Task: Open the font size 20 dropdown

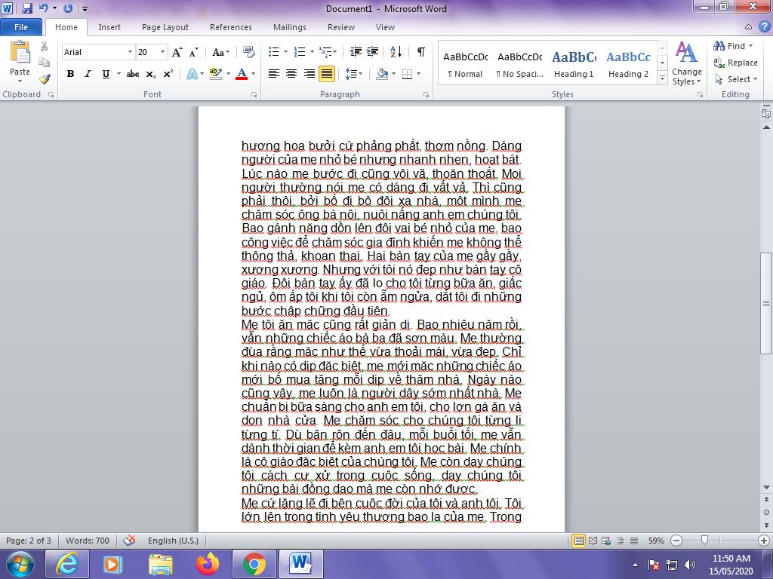Action: click(x=163, y=52)
